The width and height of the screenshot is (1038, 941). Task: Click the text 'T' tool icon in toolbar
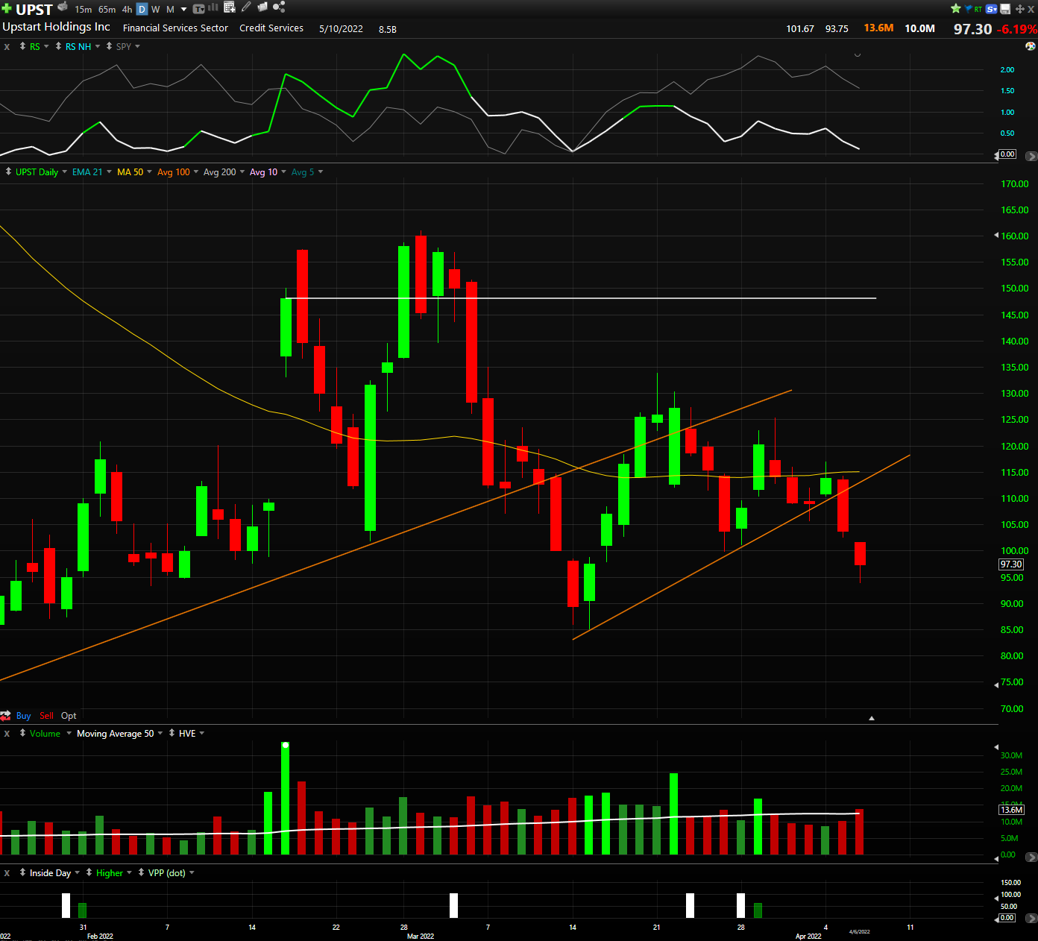coord(199,9)
